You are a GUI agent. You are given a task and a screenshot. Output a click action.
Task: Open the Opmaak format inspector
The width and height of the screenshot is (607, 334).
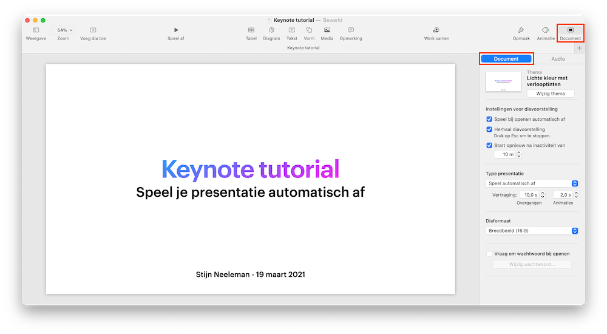(x=521, y=30)
